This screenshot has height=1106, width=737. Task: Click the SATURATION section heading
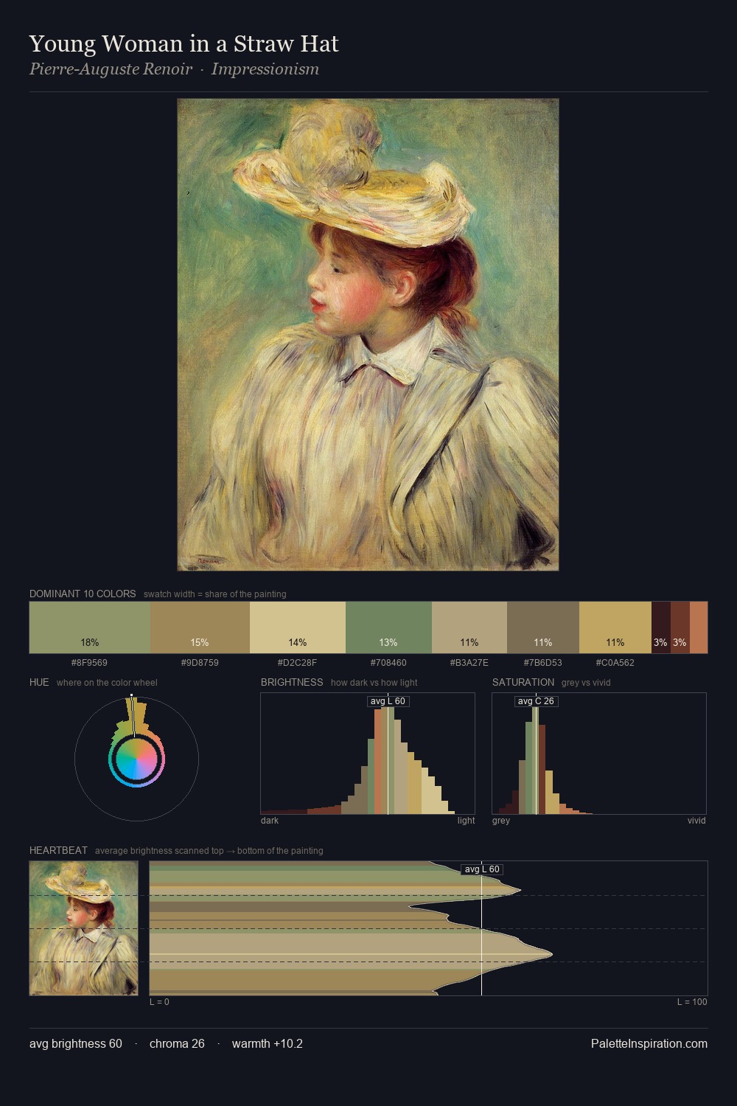point(523,682)
